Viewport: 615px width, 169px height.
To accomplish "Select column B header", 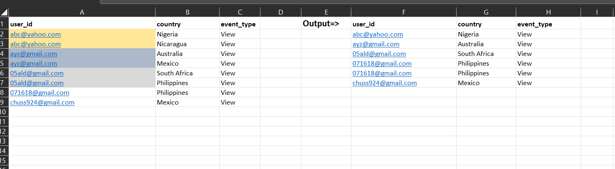I will (187, 12).
